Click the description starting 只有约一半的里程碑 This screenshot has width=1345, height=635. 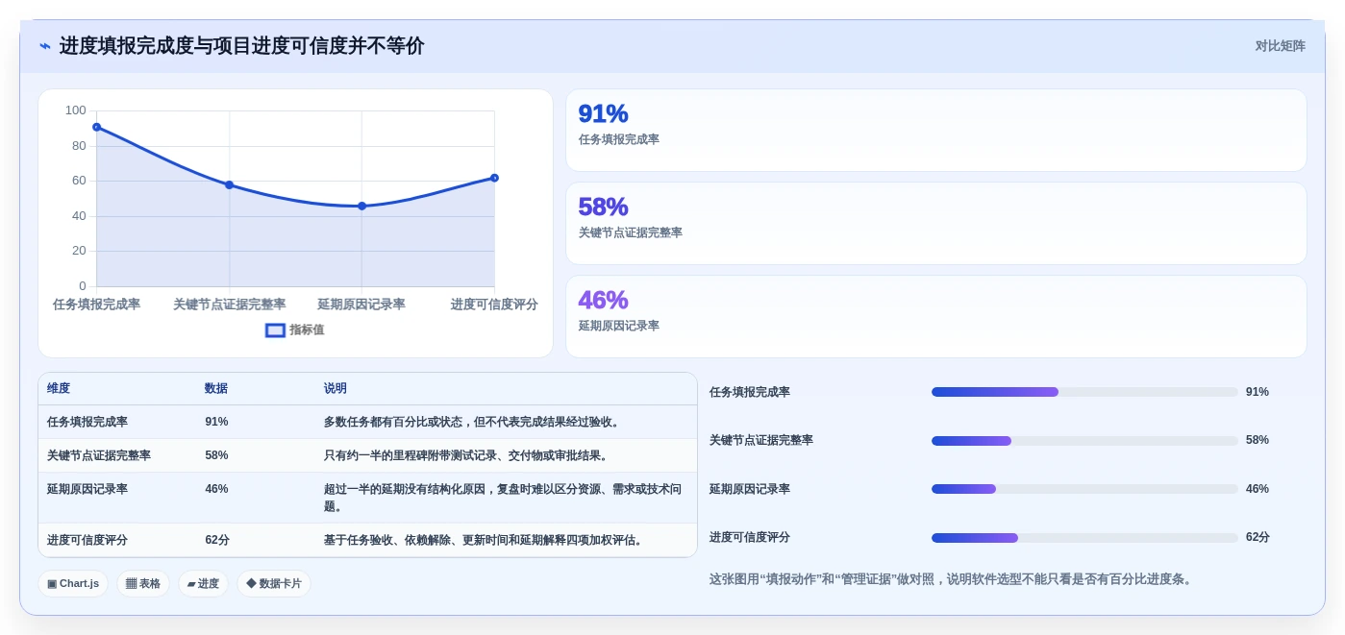(467, 455)
